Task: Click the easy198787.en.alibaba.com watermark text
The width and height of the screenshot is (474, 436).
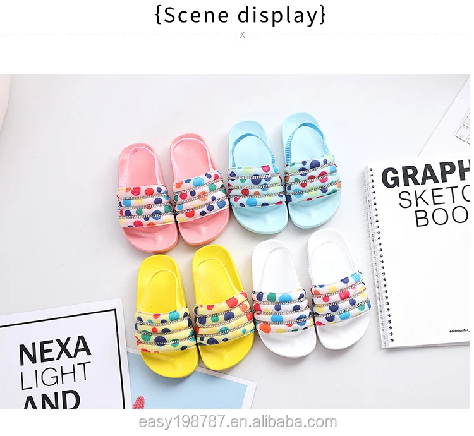Action: coord(238,422)
